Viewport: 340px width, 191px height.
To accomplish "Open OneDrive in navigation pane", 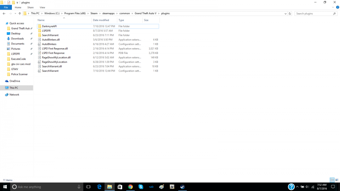I will point(15,81).
